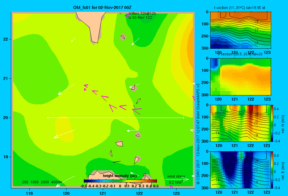Click latitude tick label 22 on main map
288x196 pixels.
point(6,39)
